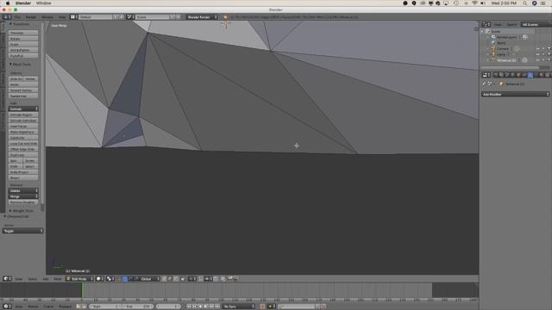This screenshot has width=552, height=310.
Task: Open the No Sync playback dropdown
Action: pos(239,307)
